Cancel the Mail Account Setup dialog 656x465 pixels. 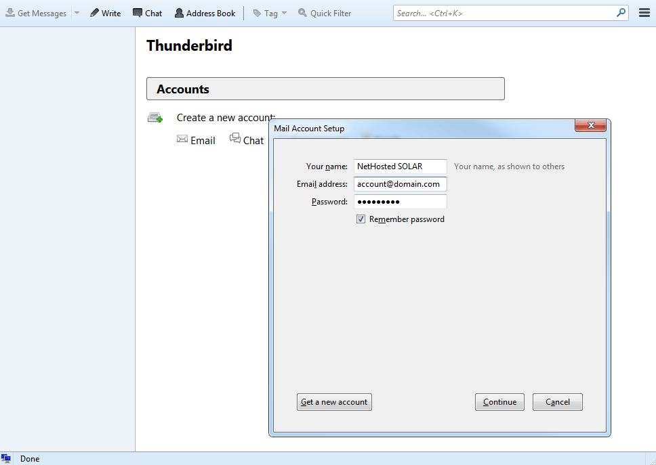click(558, 402)
